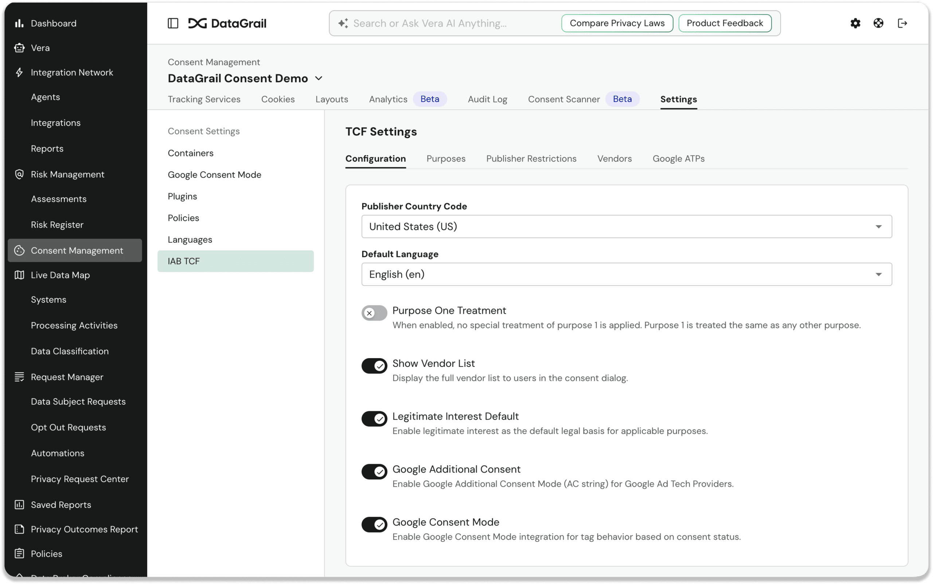Open Automations in the sidebar
This screenshot has height=584, width=933.
click(58, 454)
